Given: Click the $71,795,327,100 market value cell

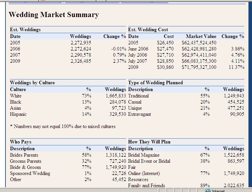Looking at the screenshot, I should pos(199,67).
